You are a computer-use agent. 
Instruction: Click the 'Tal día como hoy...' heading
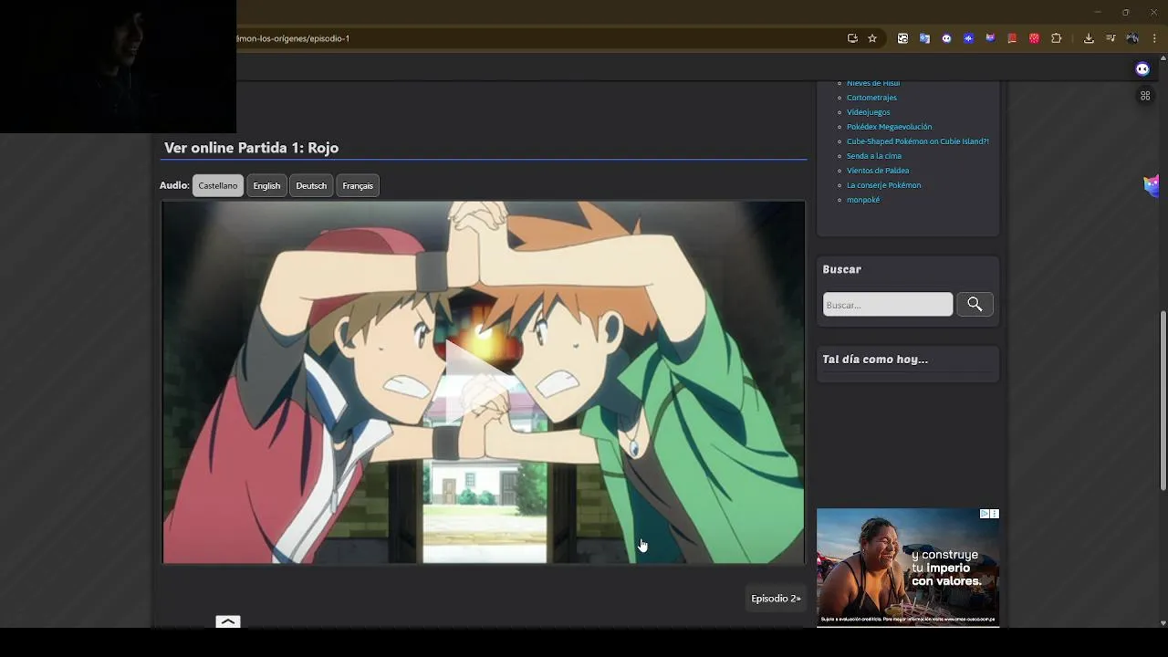[x=875, y=360]
